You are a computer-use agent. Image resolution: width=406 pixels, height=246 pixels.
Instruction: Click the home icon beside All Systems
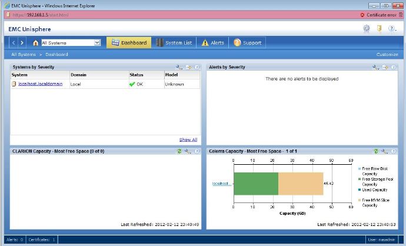35,43
